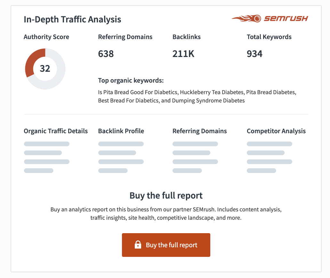Click the Competitor Analysis section heading

coord(276,131)
